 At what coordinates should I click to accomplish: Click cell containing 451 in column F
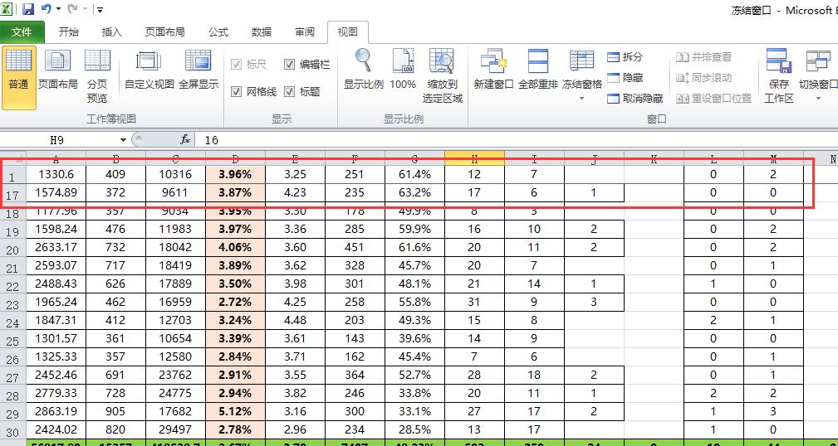(x=355, y=247)
